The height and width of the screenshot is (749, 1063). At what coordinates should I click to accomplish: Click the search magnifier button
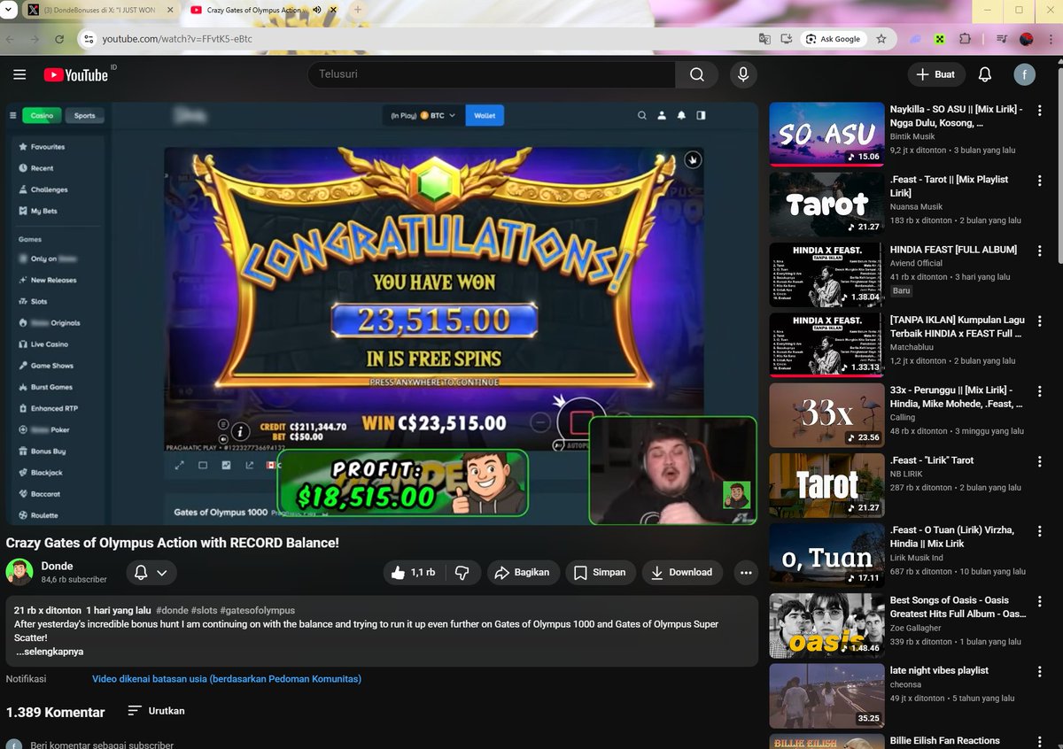click(696, 75)
